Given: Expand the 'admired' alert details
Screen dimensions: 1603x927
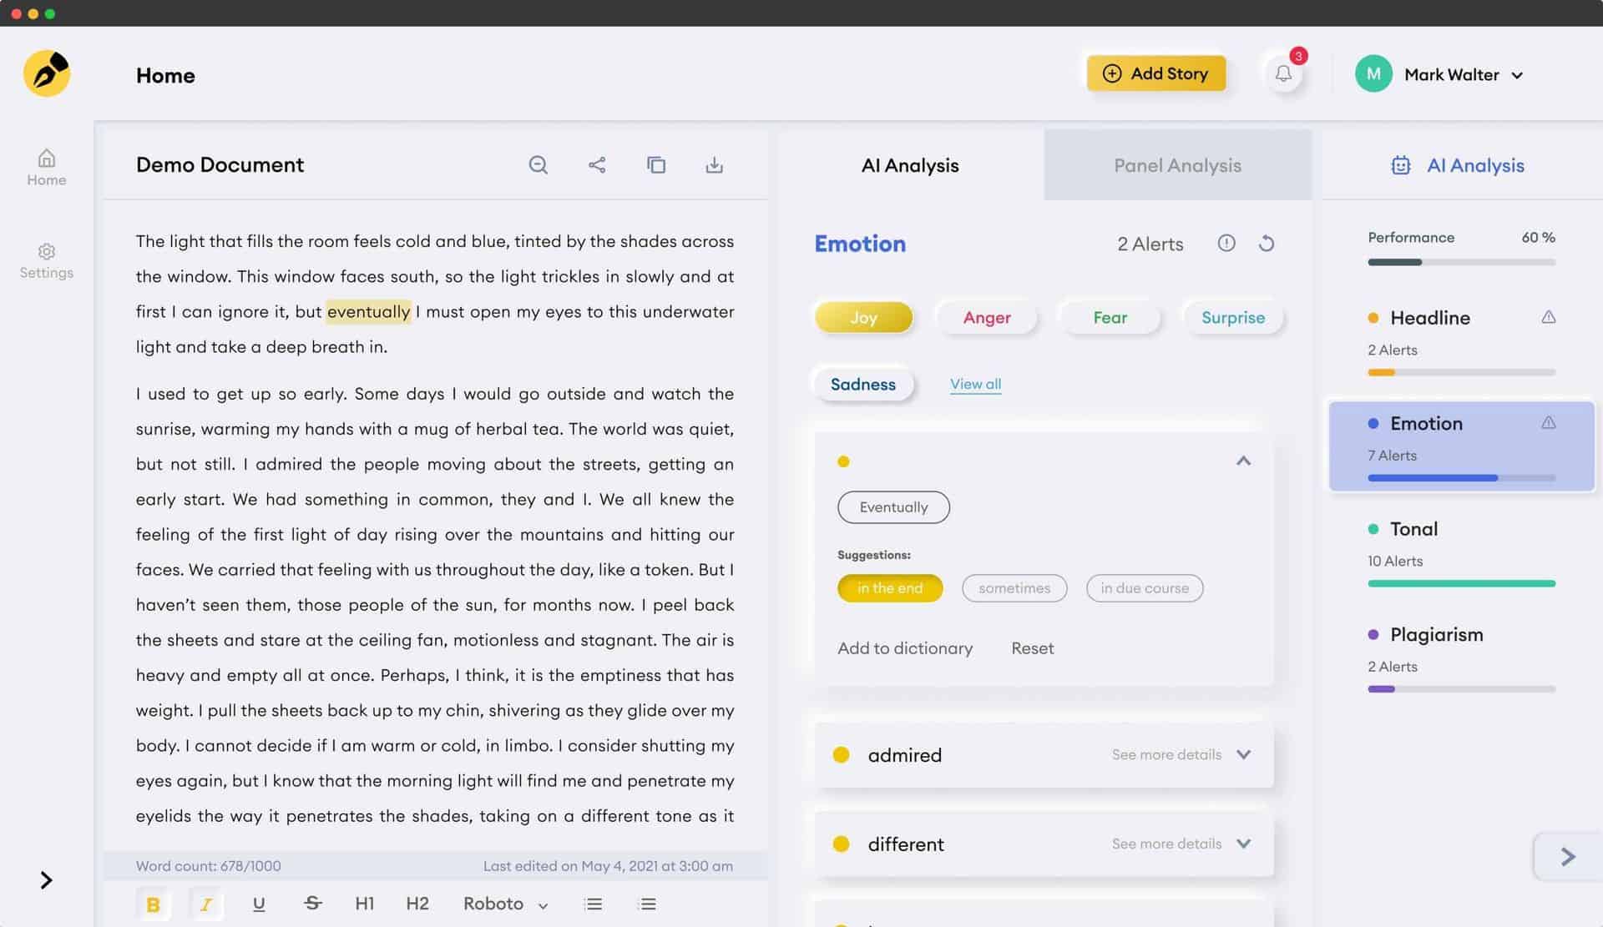Looking at the screenshot, I should coord(1243,754).
